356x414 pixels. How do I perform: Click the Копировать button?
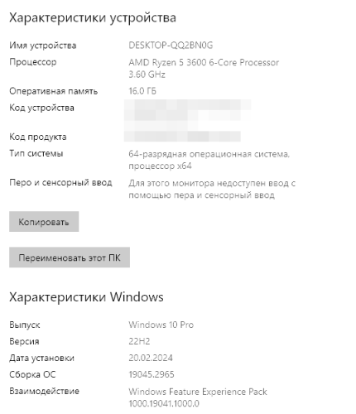click(44, 222)
